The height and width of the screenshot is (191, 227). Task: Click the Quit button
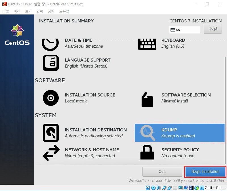(x=162, y=172)
